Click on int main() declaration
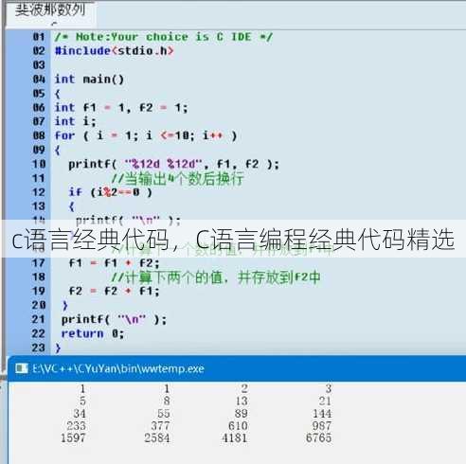Viewport: 466px width, 464px height. [89, 79]
